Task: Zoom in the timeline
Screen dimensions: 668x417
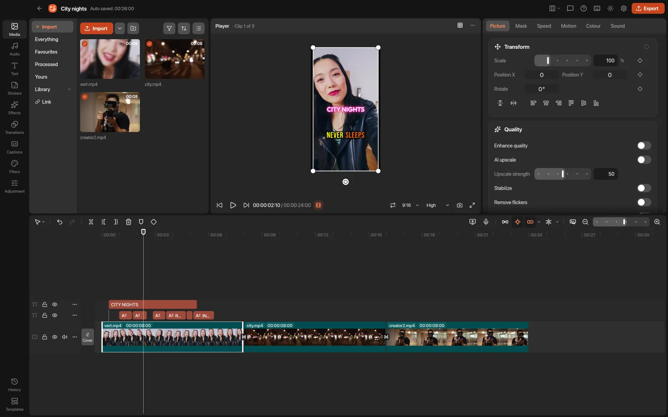Action: pyautogui.click(x=657, y=222)
